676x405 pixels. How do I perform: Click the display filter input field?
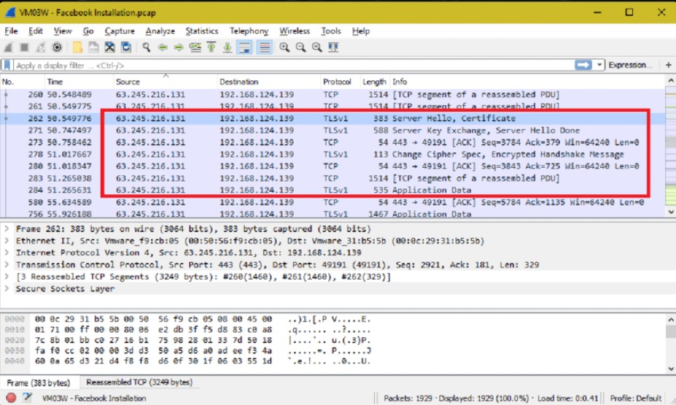(x=292, y=65)
